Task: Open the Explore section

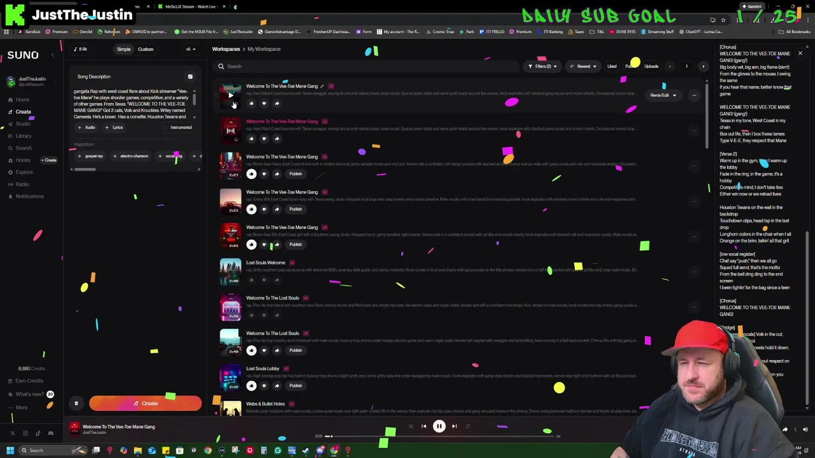Action: click(x=24, y=172)
